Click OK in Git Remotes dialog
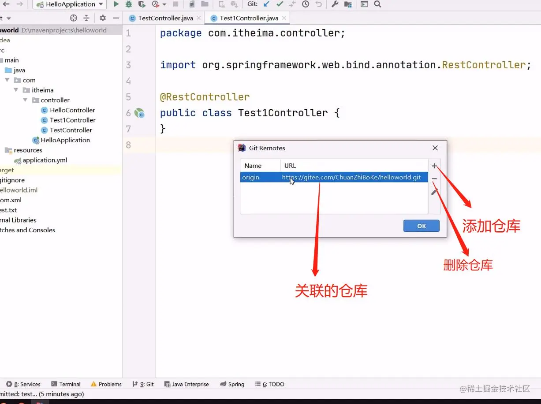 click(x=422, y=226)
